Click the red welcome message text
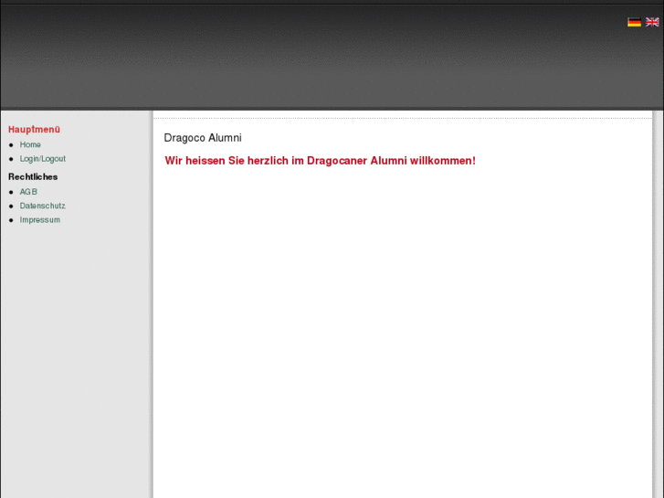Viewport: 664px width, 498px height. [321, 161]
